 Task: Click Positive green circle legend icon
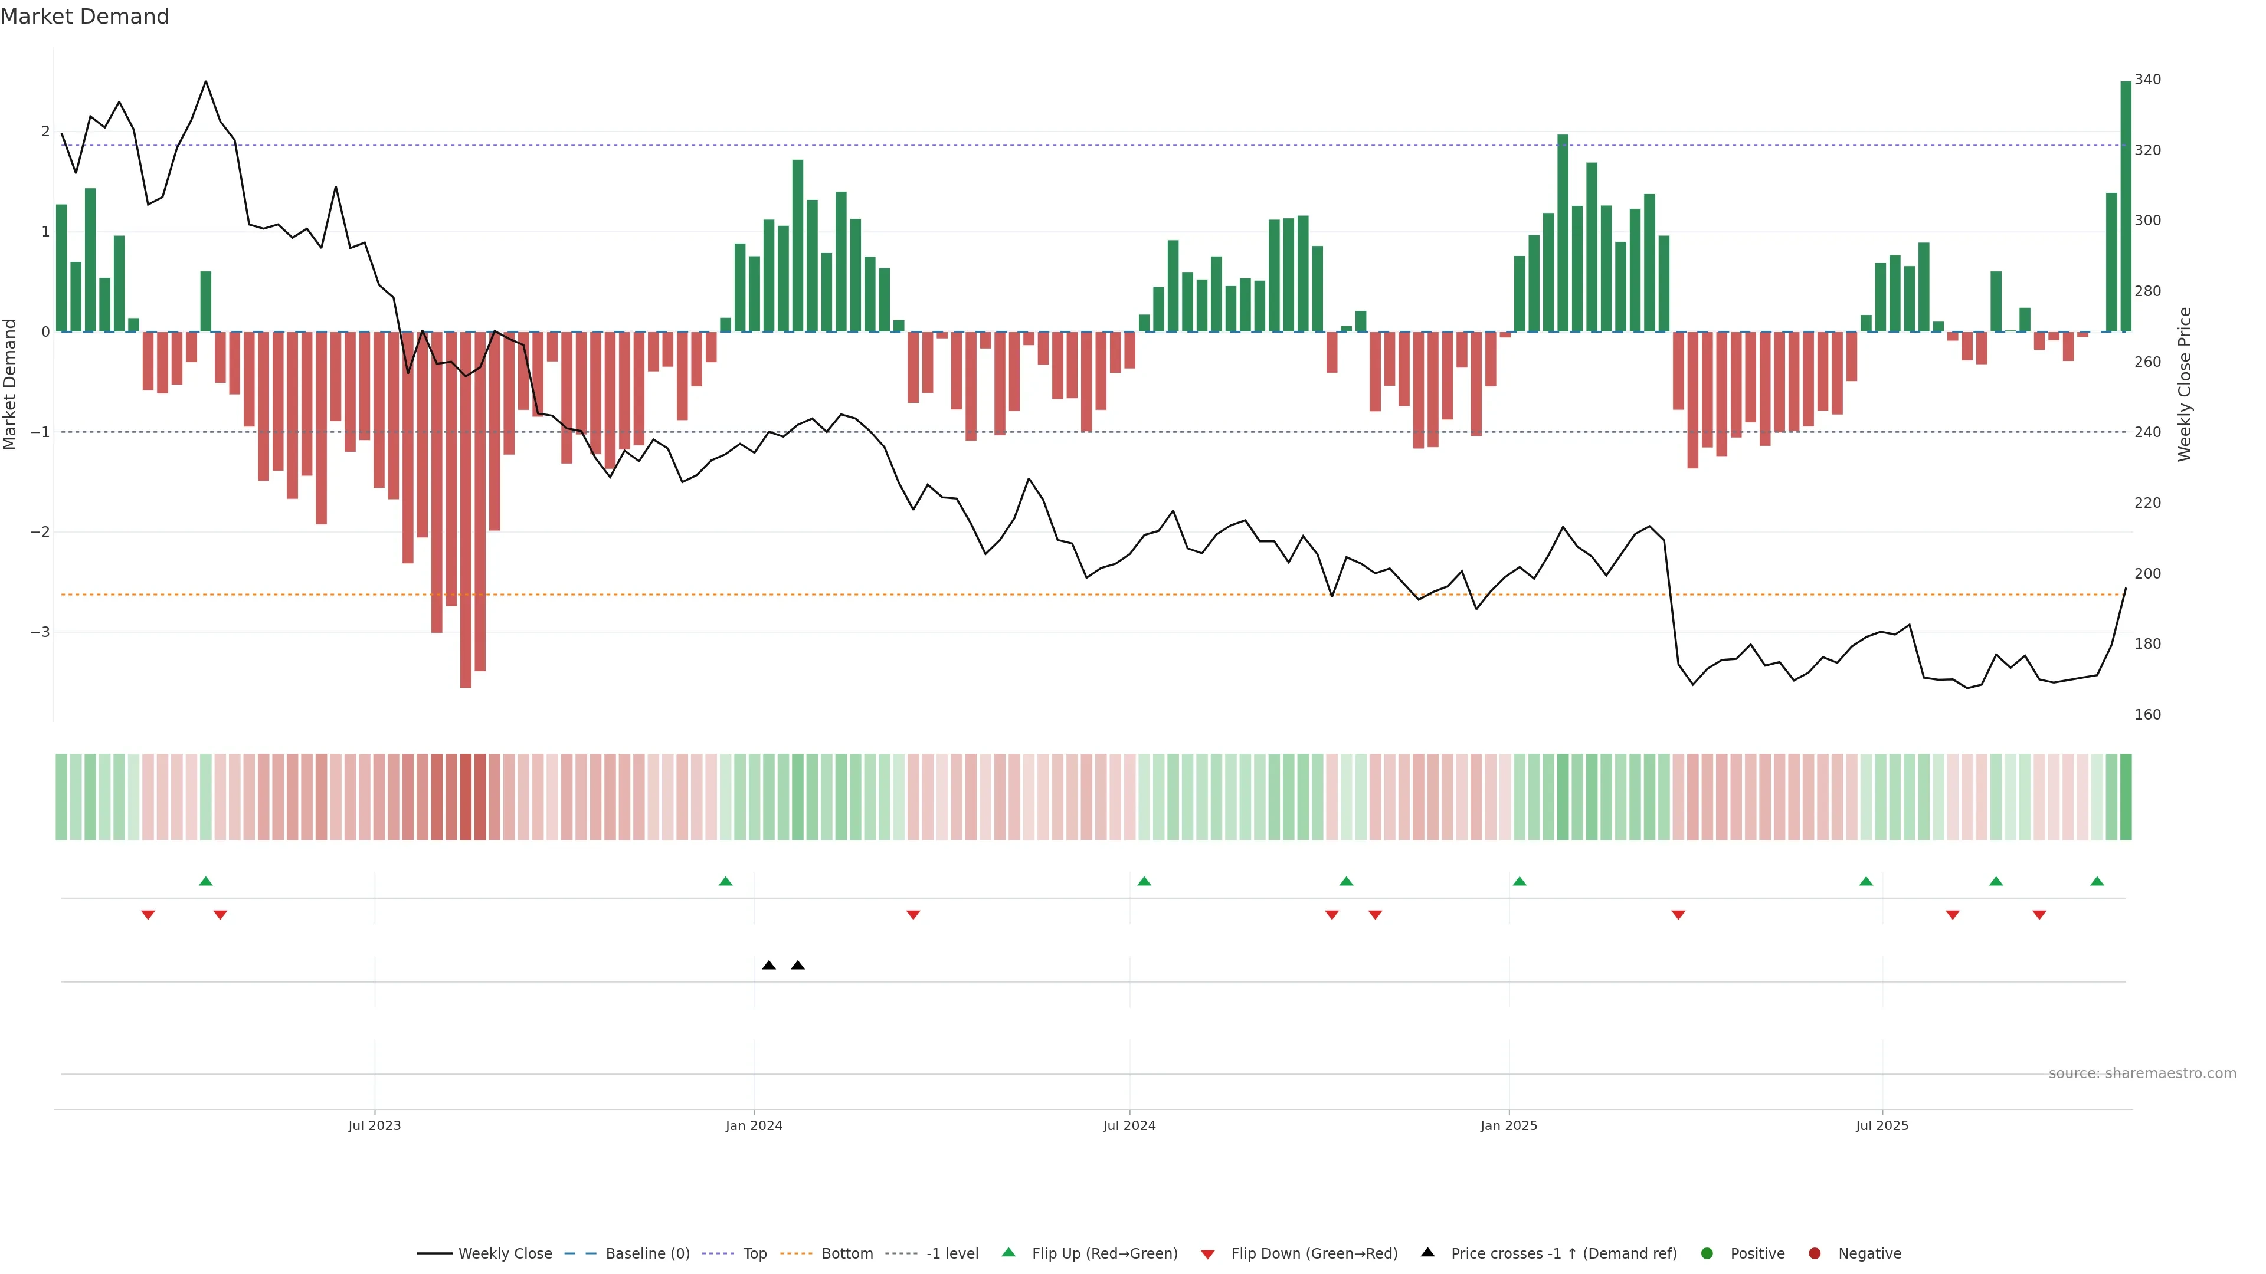[1707, 1254]
